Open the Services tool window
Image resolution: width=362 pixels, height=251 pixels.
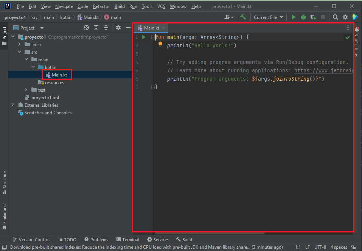coord(158,239)
